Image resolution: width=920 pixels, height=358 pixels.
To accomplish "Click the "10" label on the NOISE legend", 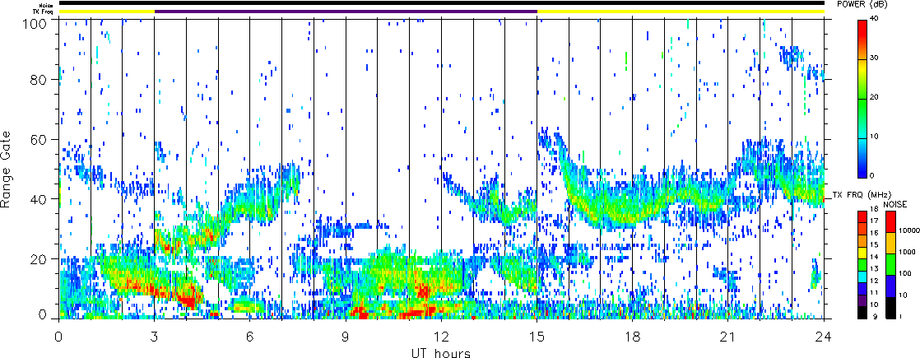I will click(903, 295).
